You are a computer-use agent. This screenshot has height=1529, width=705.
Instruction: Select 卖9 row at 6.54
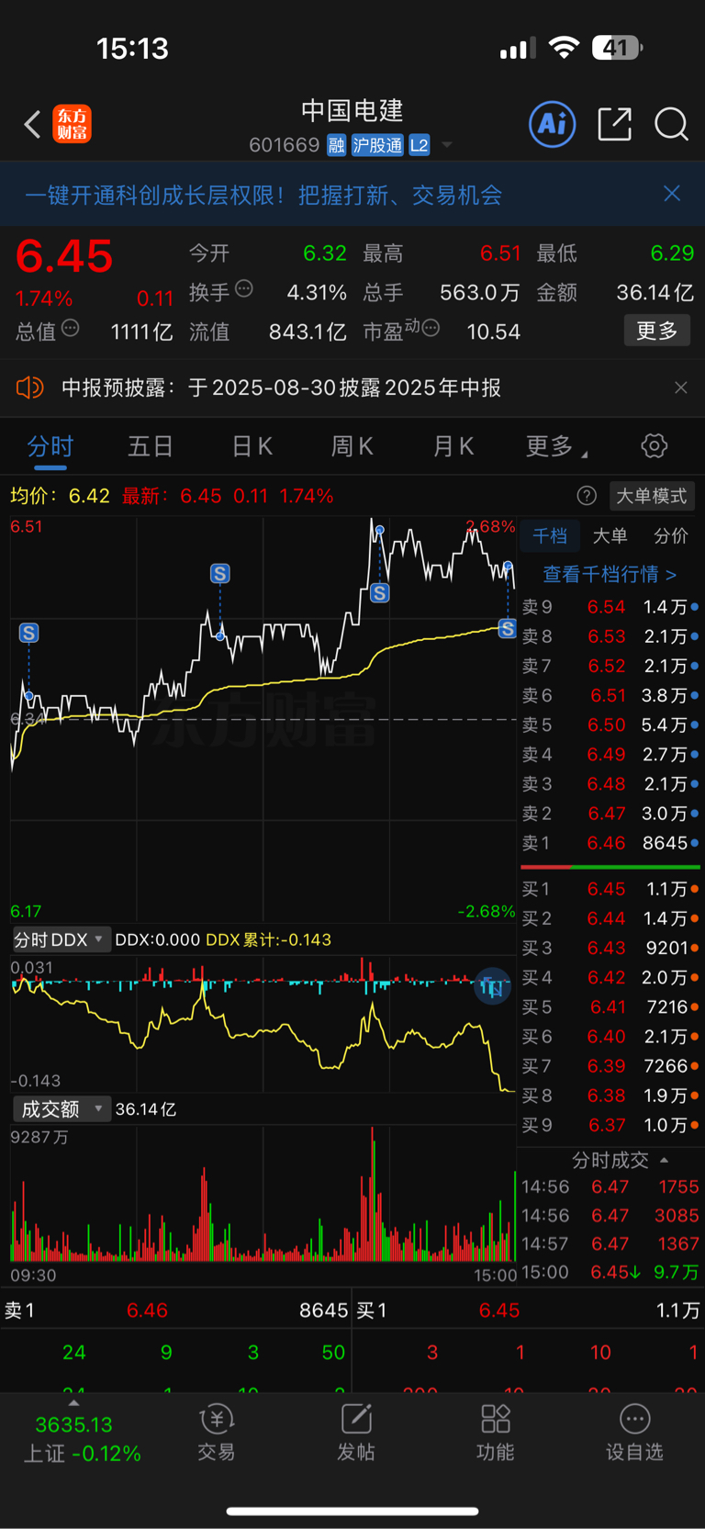point(610,607)
